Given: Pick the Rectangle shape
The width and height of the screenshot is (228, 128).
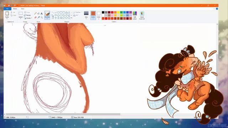Looking at the screenshot, I should [x=61, y=12].
